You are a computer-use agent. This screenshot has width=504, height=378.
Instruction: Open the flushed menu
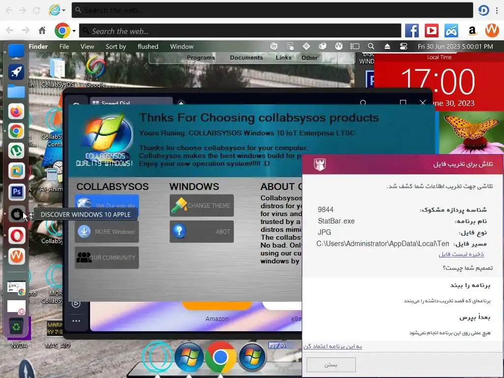(148, 46)
